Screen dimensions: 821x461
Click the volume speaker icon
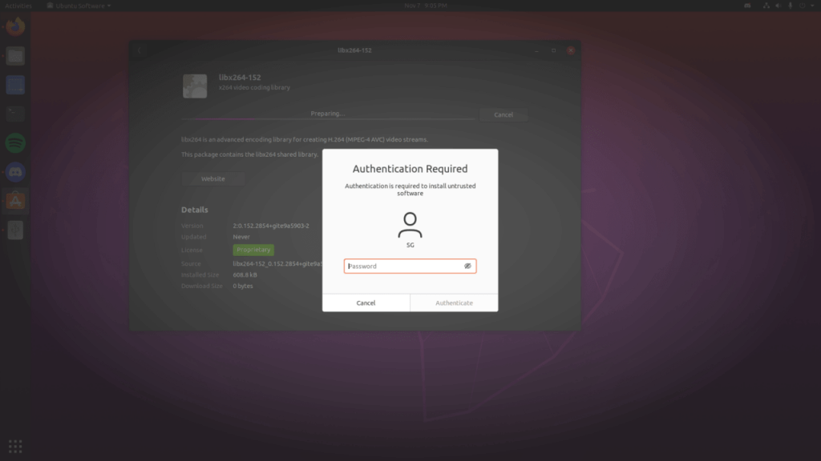[778, 6]
